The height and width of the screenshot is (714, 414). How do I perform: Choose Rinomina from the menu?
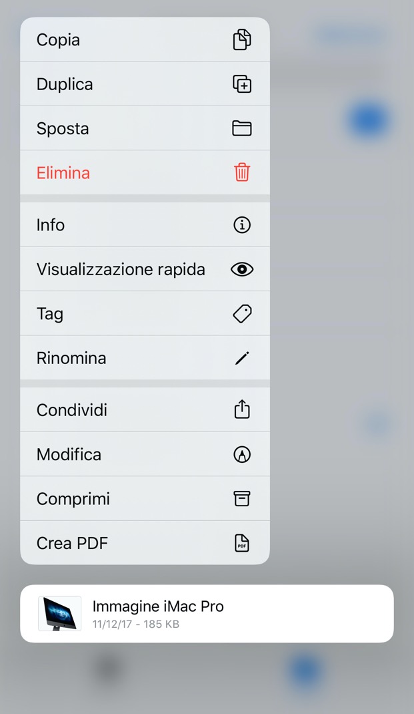71,358
